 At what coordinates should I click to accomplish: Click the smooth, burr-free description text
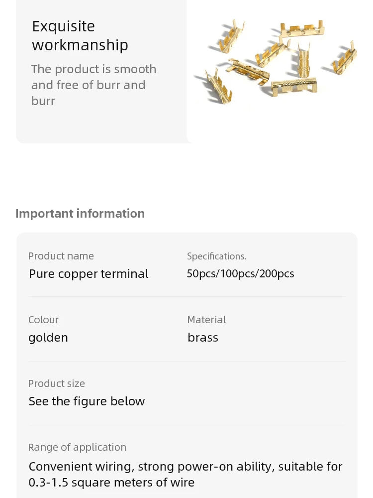[93, 85]
